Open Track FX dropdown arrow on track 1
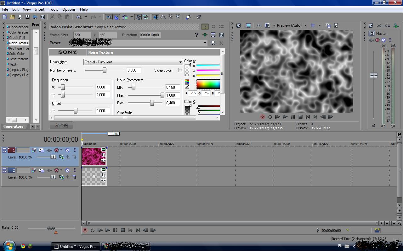The image size is (403, 251). click(61, 150)
